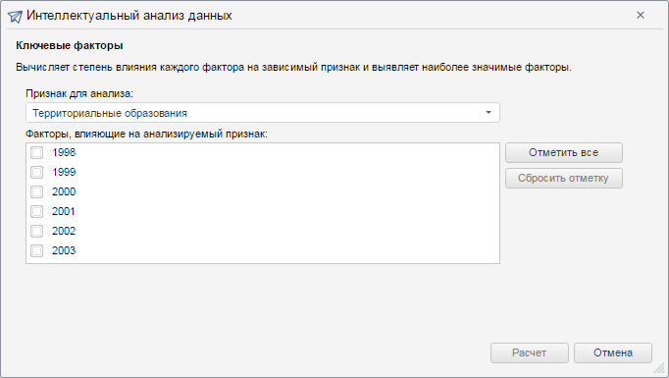669x378 pixels.
Task: Open the Признак для анализа dropdown
Action: [x=262, y=113]
